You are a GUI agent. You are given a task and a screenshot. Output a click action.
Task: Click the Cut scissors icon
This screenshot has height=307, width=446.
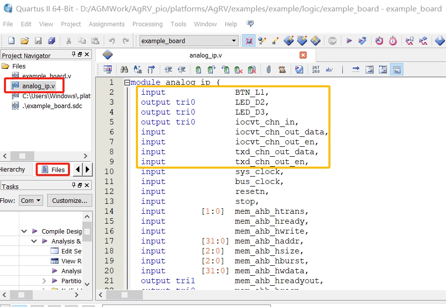(68, 41)
